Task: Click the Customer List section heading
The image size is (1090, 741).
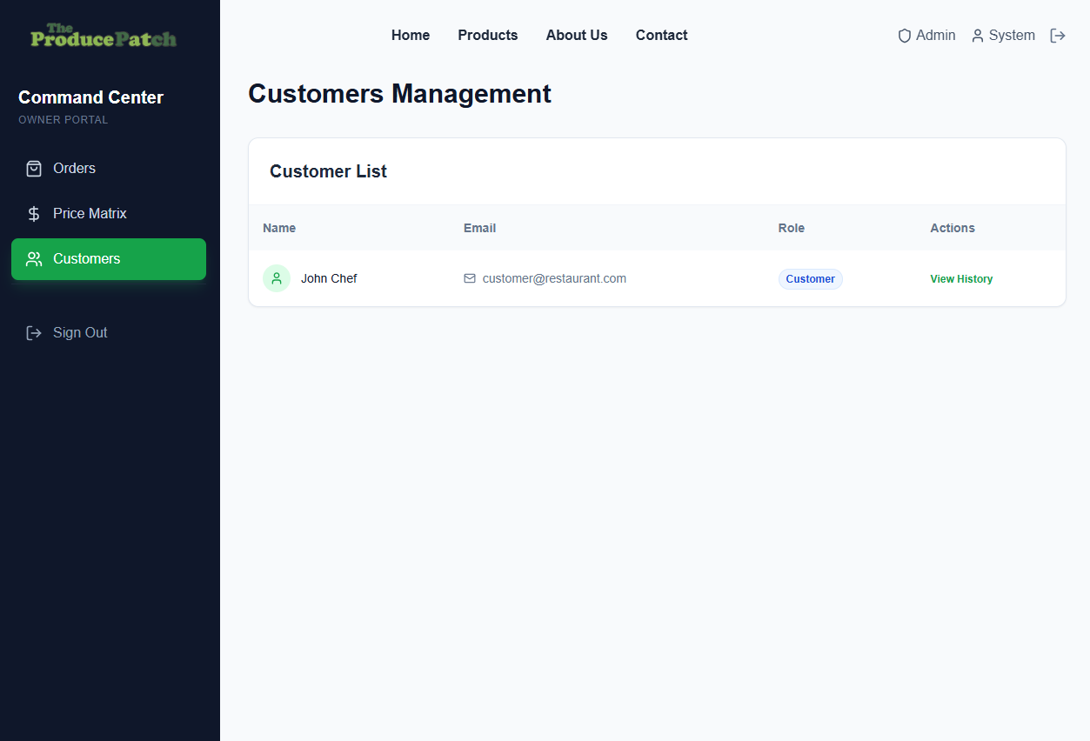Action: [328, 170]
